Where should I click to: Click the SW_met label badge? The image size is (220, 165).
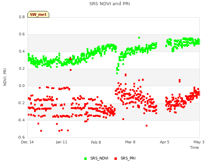point(38,14)
